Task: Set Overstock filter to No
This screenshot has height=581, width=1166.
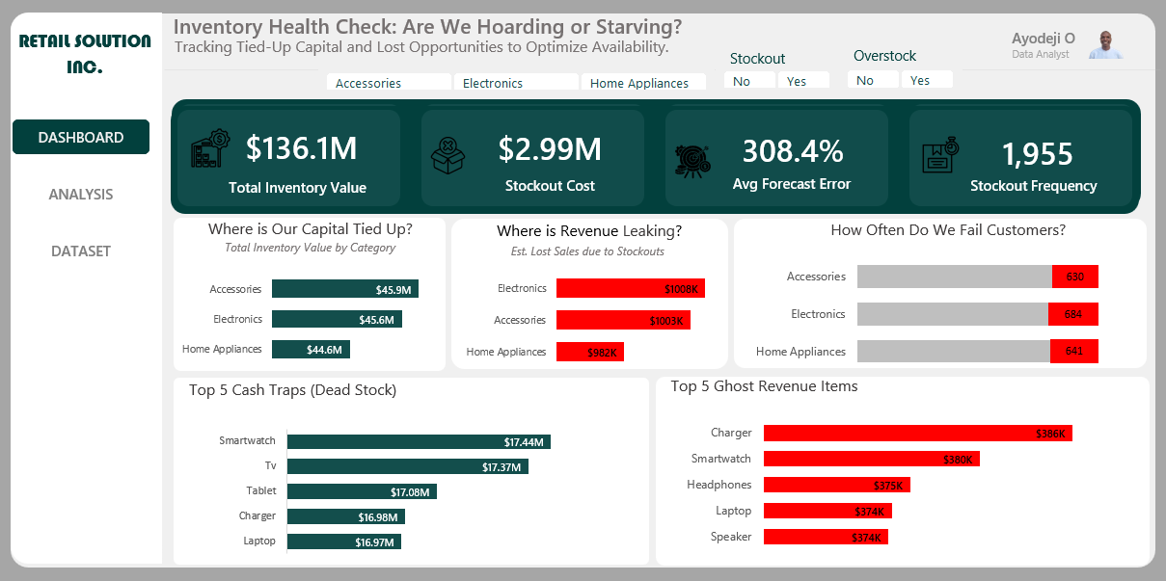Action: click(x=873, y=80)
